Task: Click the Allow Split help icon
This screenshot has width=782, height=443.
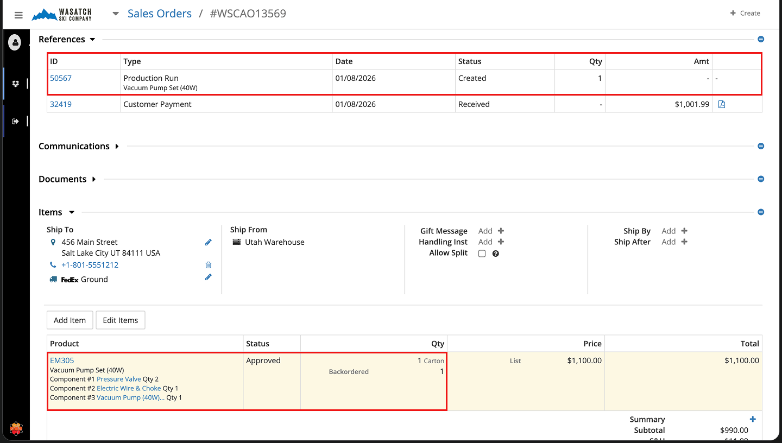Action: (495, 254)
